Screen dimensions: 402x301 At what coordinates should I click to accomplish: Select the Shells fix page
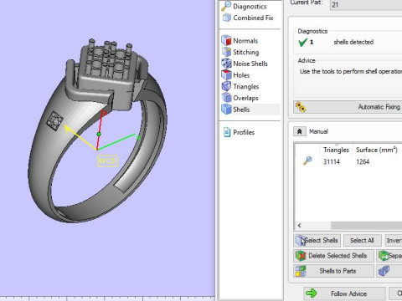250,110
